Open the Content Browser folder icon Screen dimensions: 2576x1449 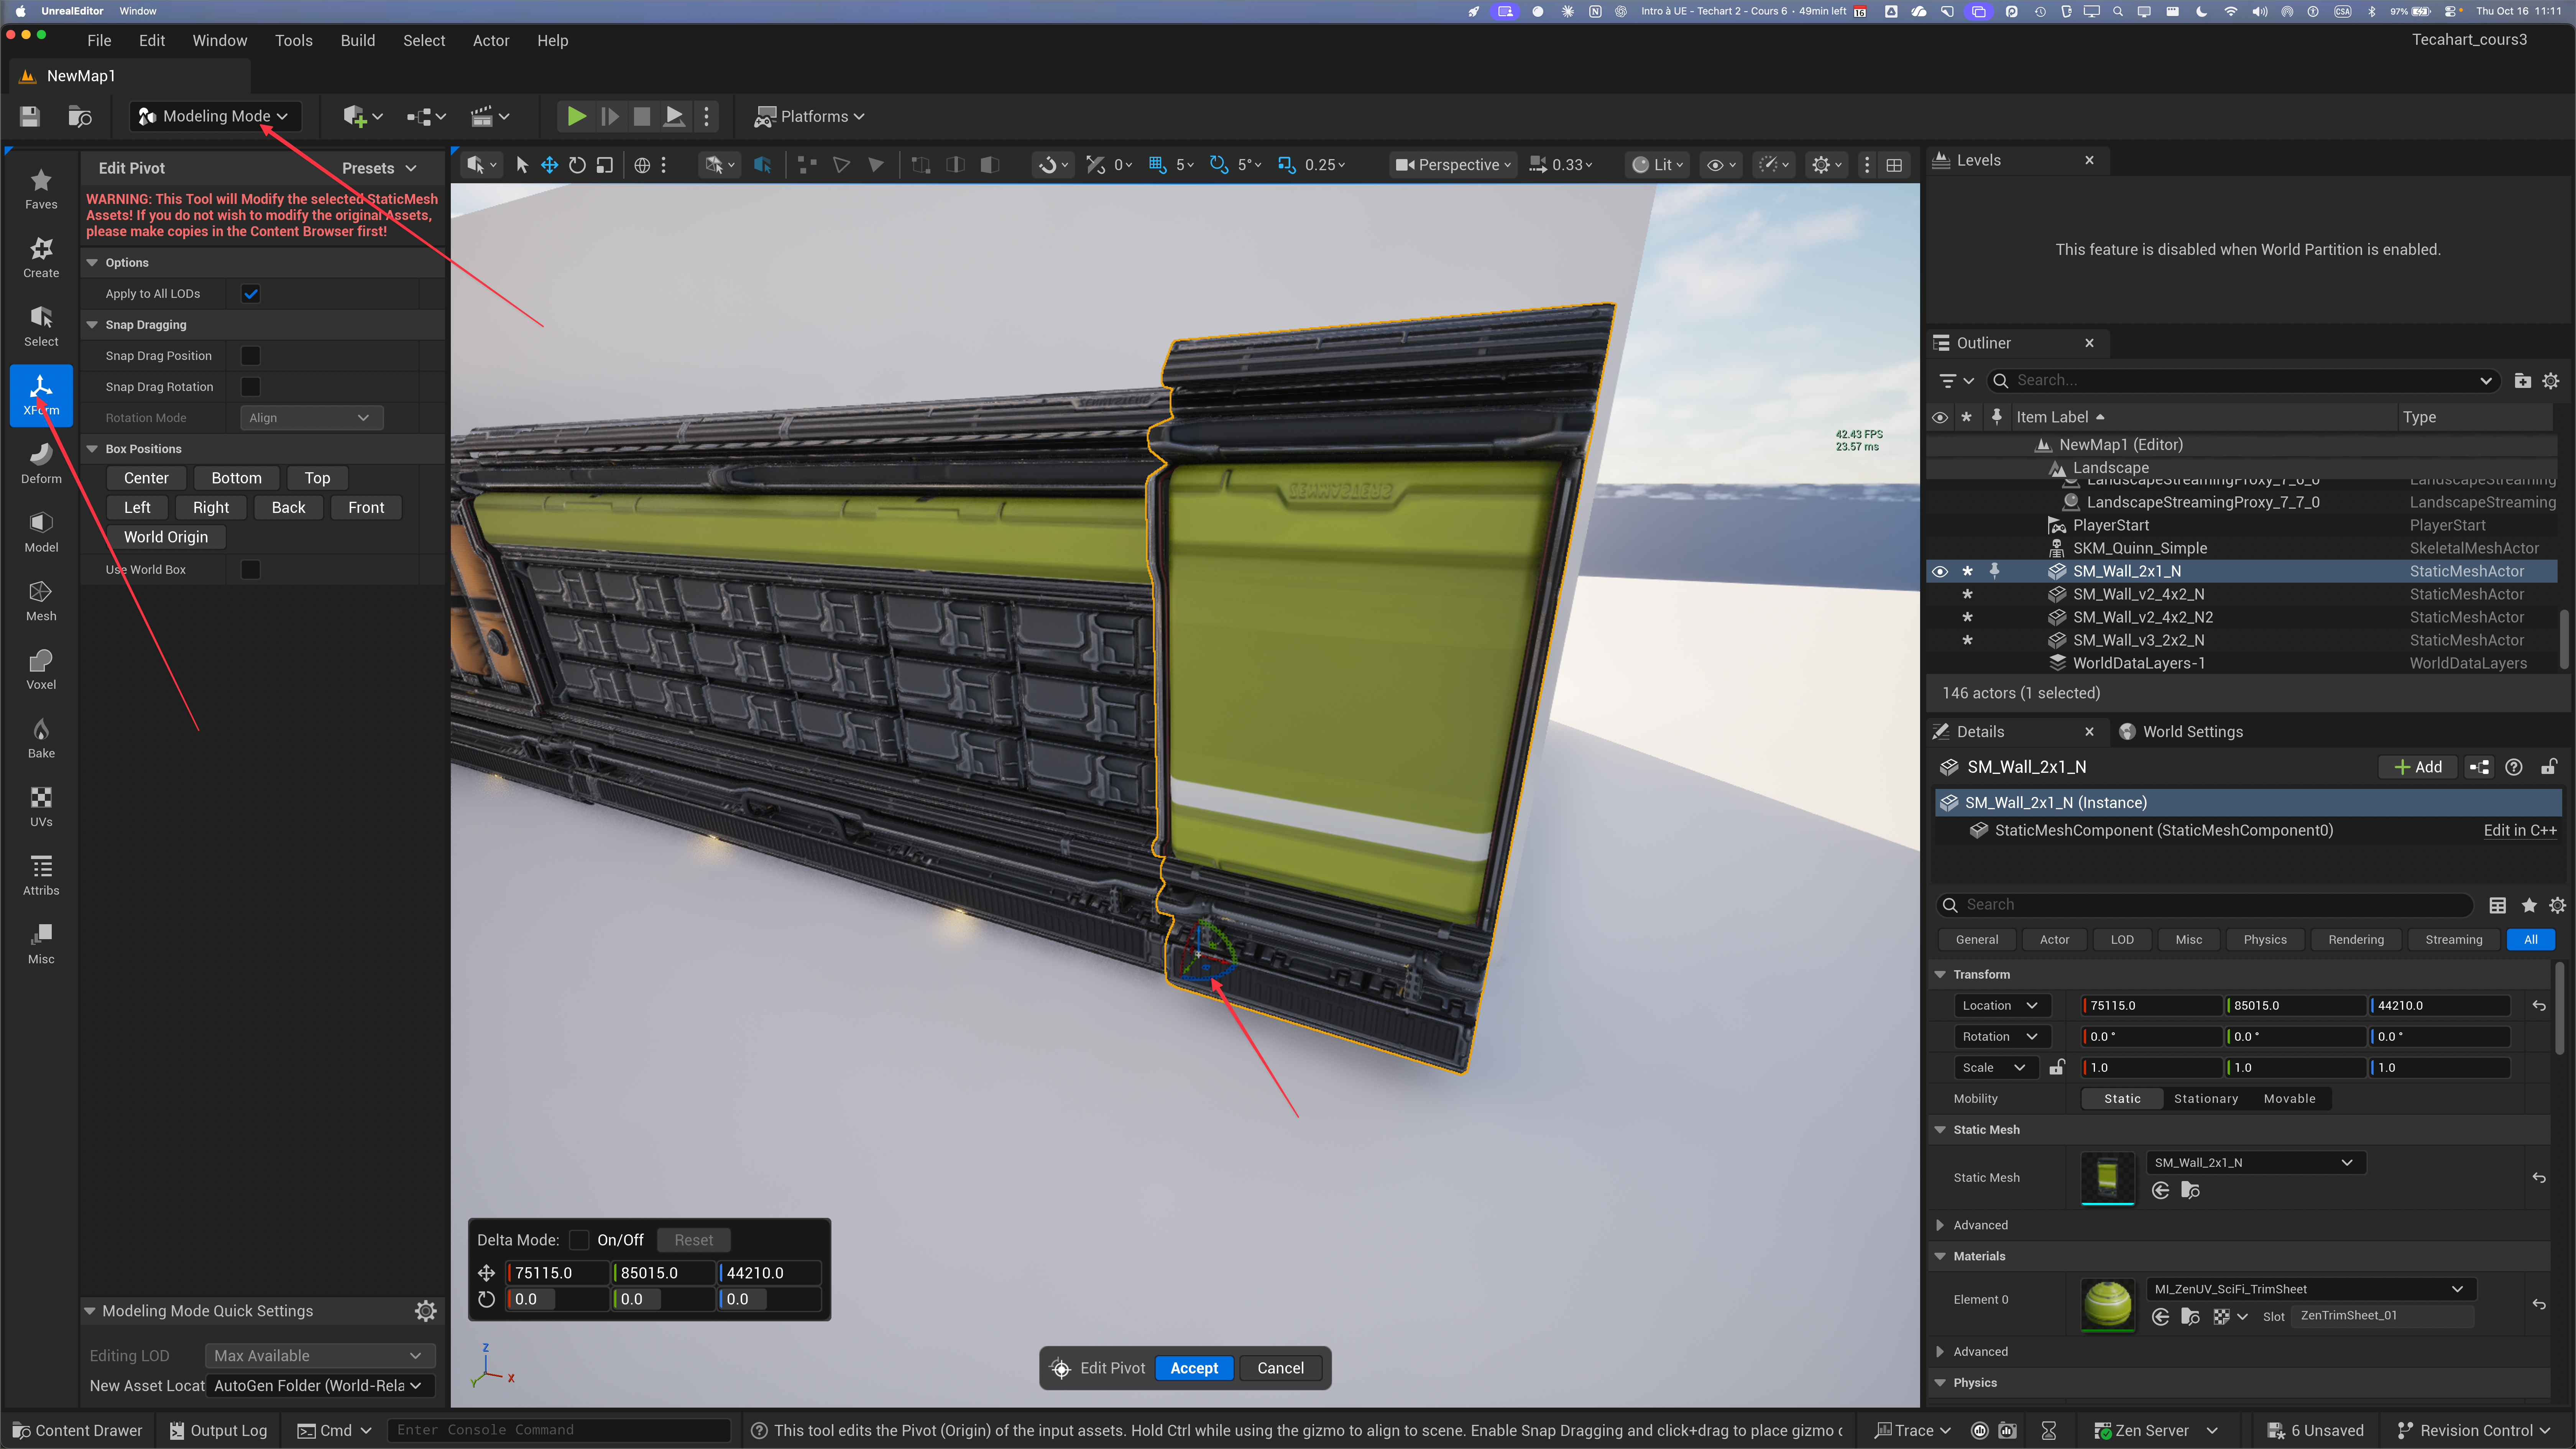[x=80, y=116]
